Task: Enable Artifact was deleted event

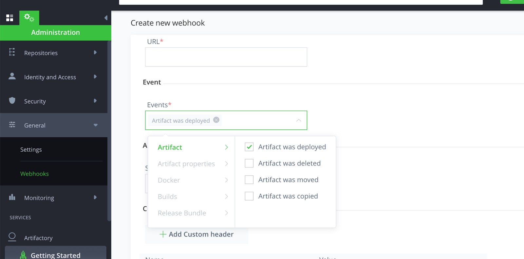Action: [x=249, y=163]
